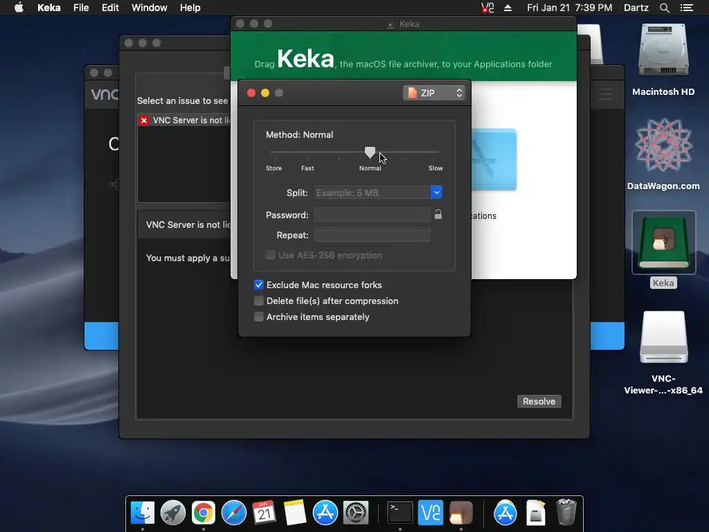Select the VNC Server is not licensed issue
Screen dimensions: 709x532
tap(184, 121)
